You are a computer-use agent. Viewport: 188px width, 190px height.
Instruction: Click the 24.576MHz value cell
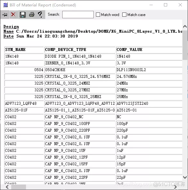click(x=149, y=77)
